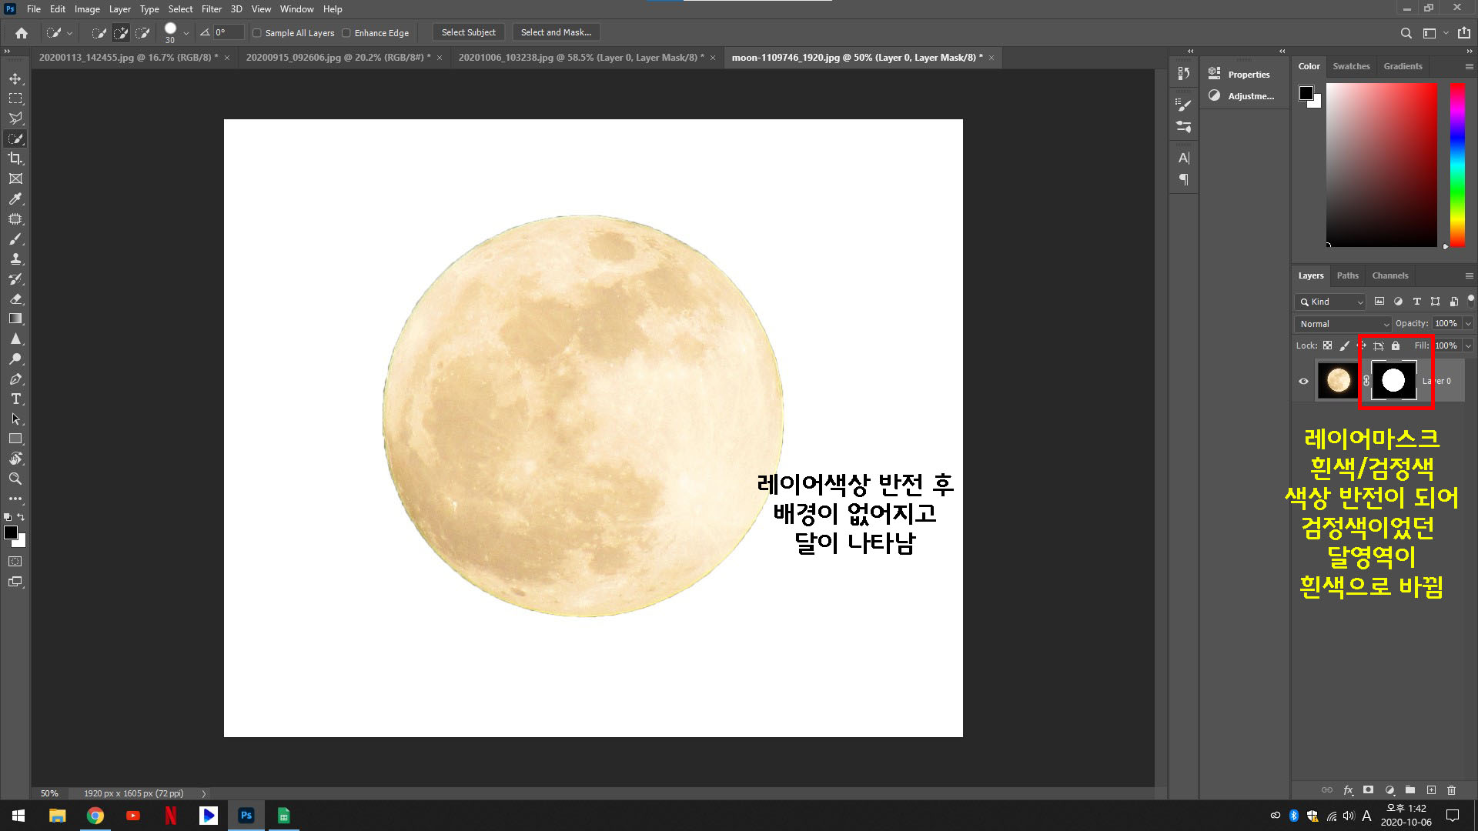The width and height of the screenshot is (1478, 831).
Task: Select the Crop tool
Action: (15, 159)
